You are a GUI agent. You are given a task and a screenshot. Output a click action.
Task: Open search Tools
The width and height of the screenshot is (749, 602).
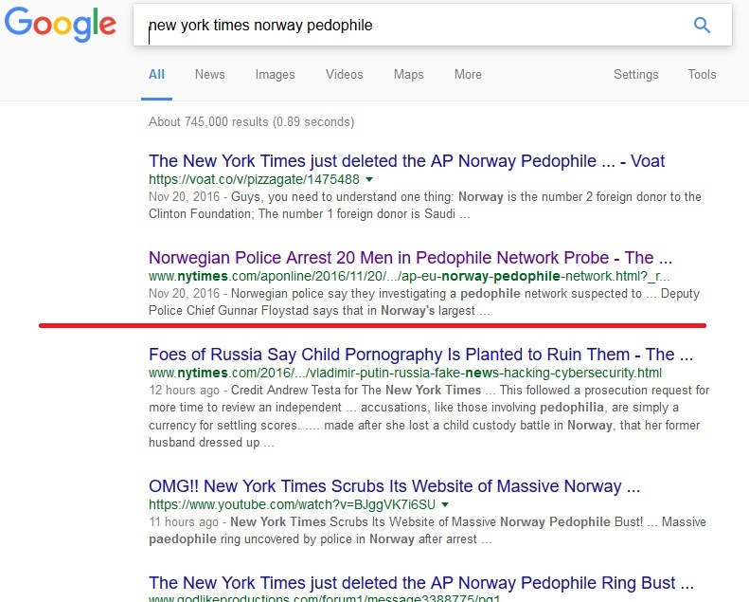702,75
